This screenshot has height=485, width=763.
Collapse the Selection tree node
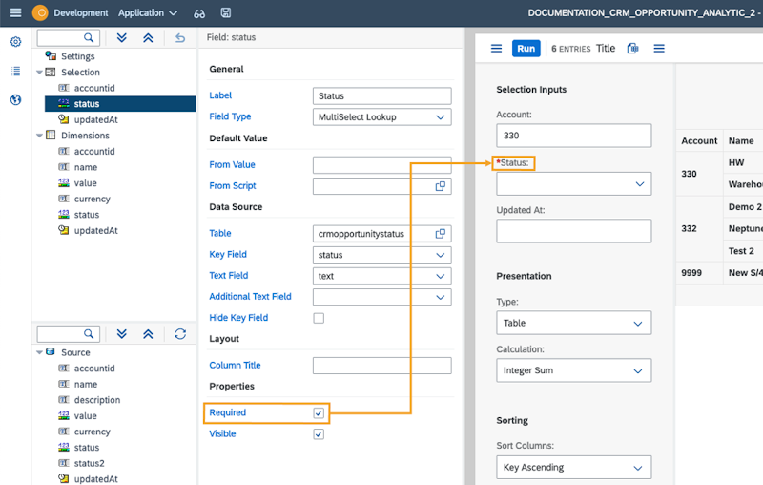point(39,73)
